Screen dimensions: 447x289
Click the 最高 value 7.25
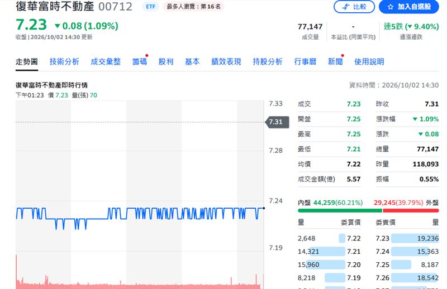(354, 134)
